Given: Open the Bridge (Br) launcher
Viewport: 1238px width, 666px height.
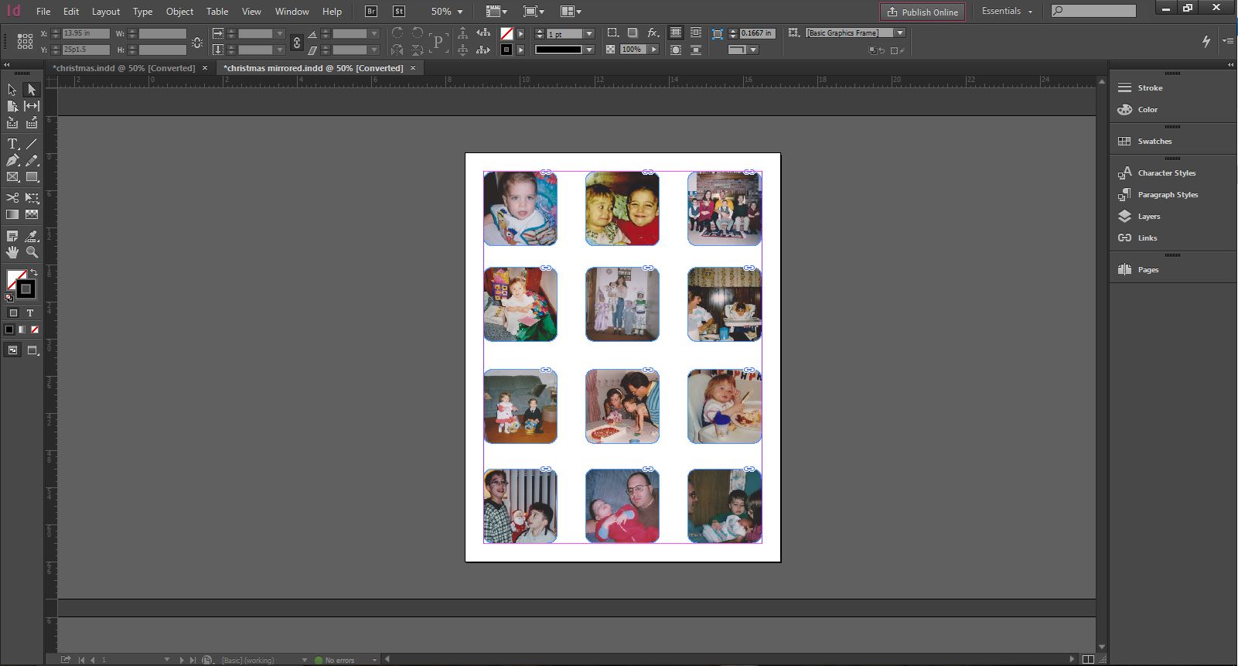Looking at the screenshot, I should 371,12.
